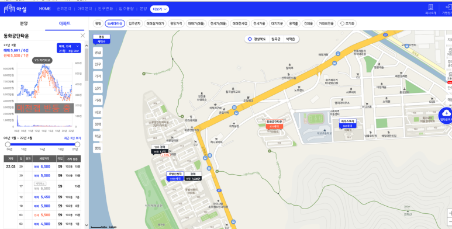Image resolution: width=452 pixels, height=229 pixels.
Task: Click the 동화공단타운 orange map marker
Action: tap(274, 124)
